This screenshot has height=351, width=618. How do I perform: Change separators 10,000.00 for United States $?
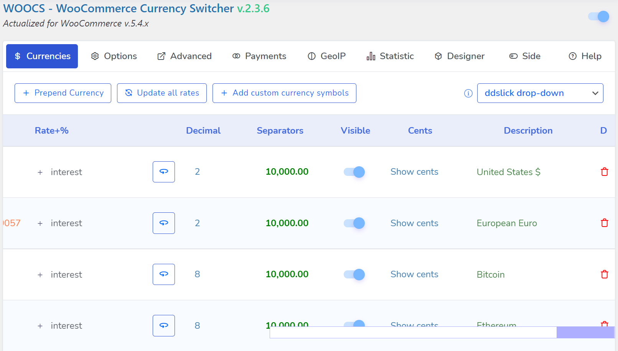[287, 172]
